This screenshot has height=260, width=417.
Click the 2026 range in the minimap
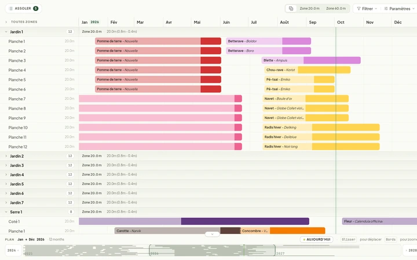pos(212,250)
